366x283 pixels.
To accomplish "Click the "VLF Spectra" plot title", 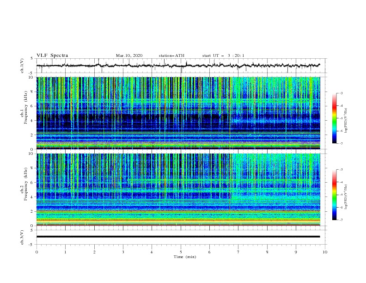I will point(52,55).
